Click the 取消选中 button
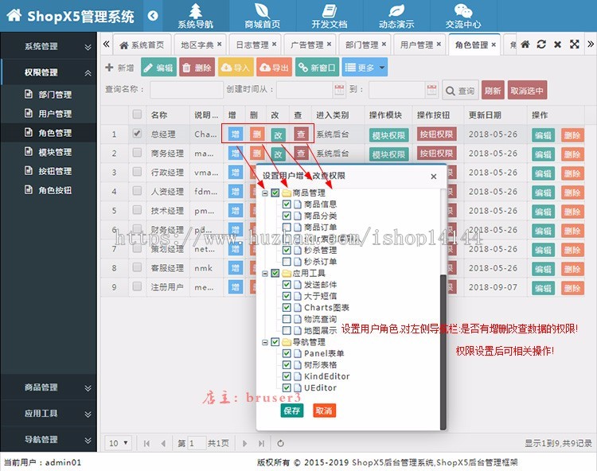The width and height of the screenshot is (597, 471). click(x=527, y=90)
